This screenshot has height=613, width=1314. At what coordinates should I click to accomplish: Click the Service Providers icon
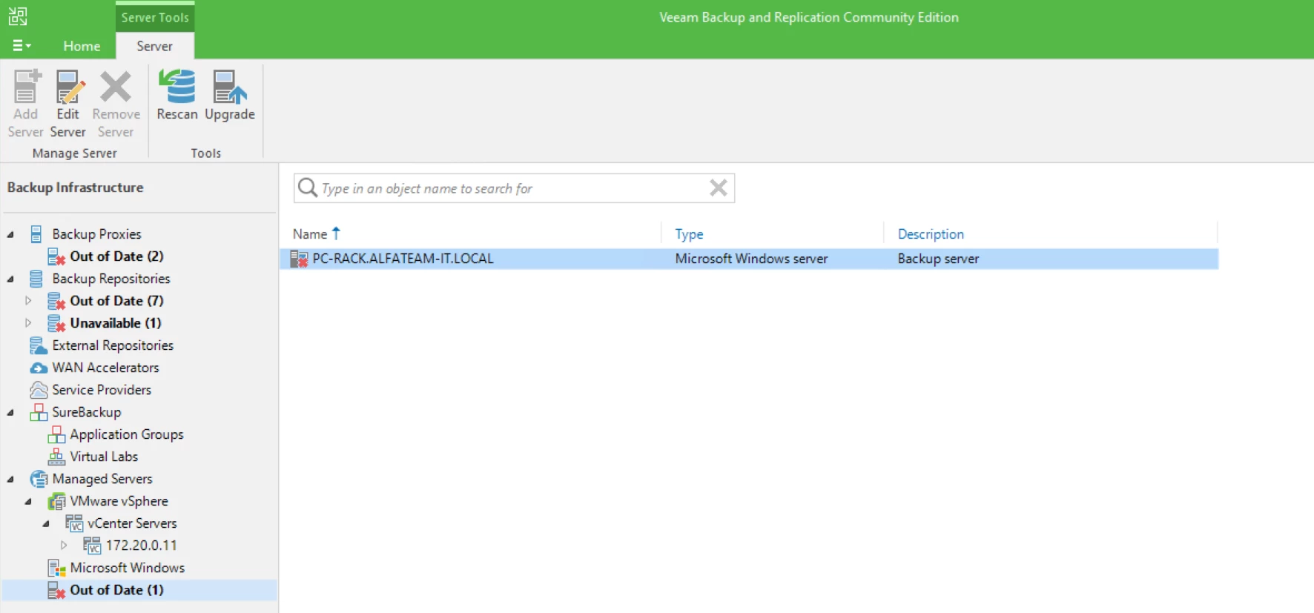(x=39, y=390)
